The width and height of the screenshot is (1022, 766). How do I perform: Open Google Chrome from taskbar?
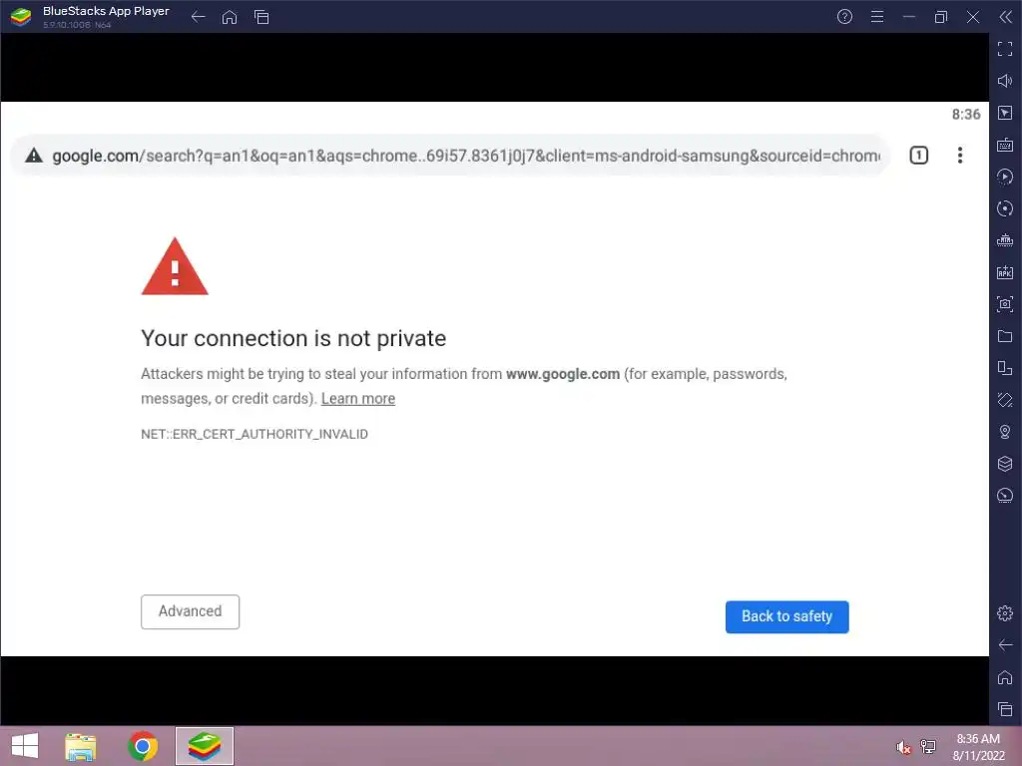[143, 746]
